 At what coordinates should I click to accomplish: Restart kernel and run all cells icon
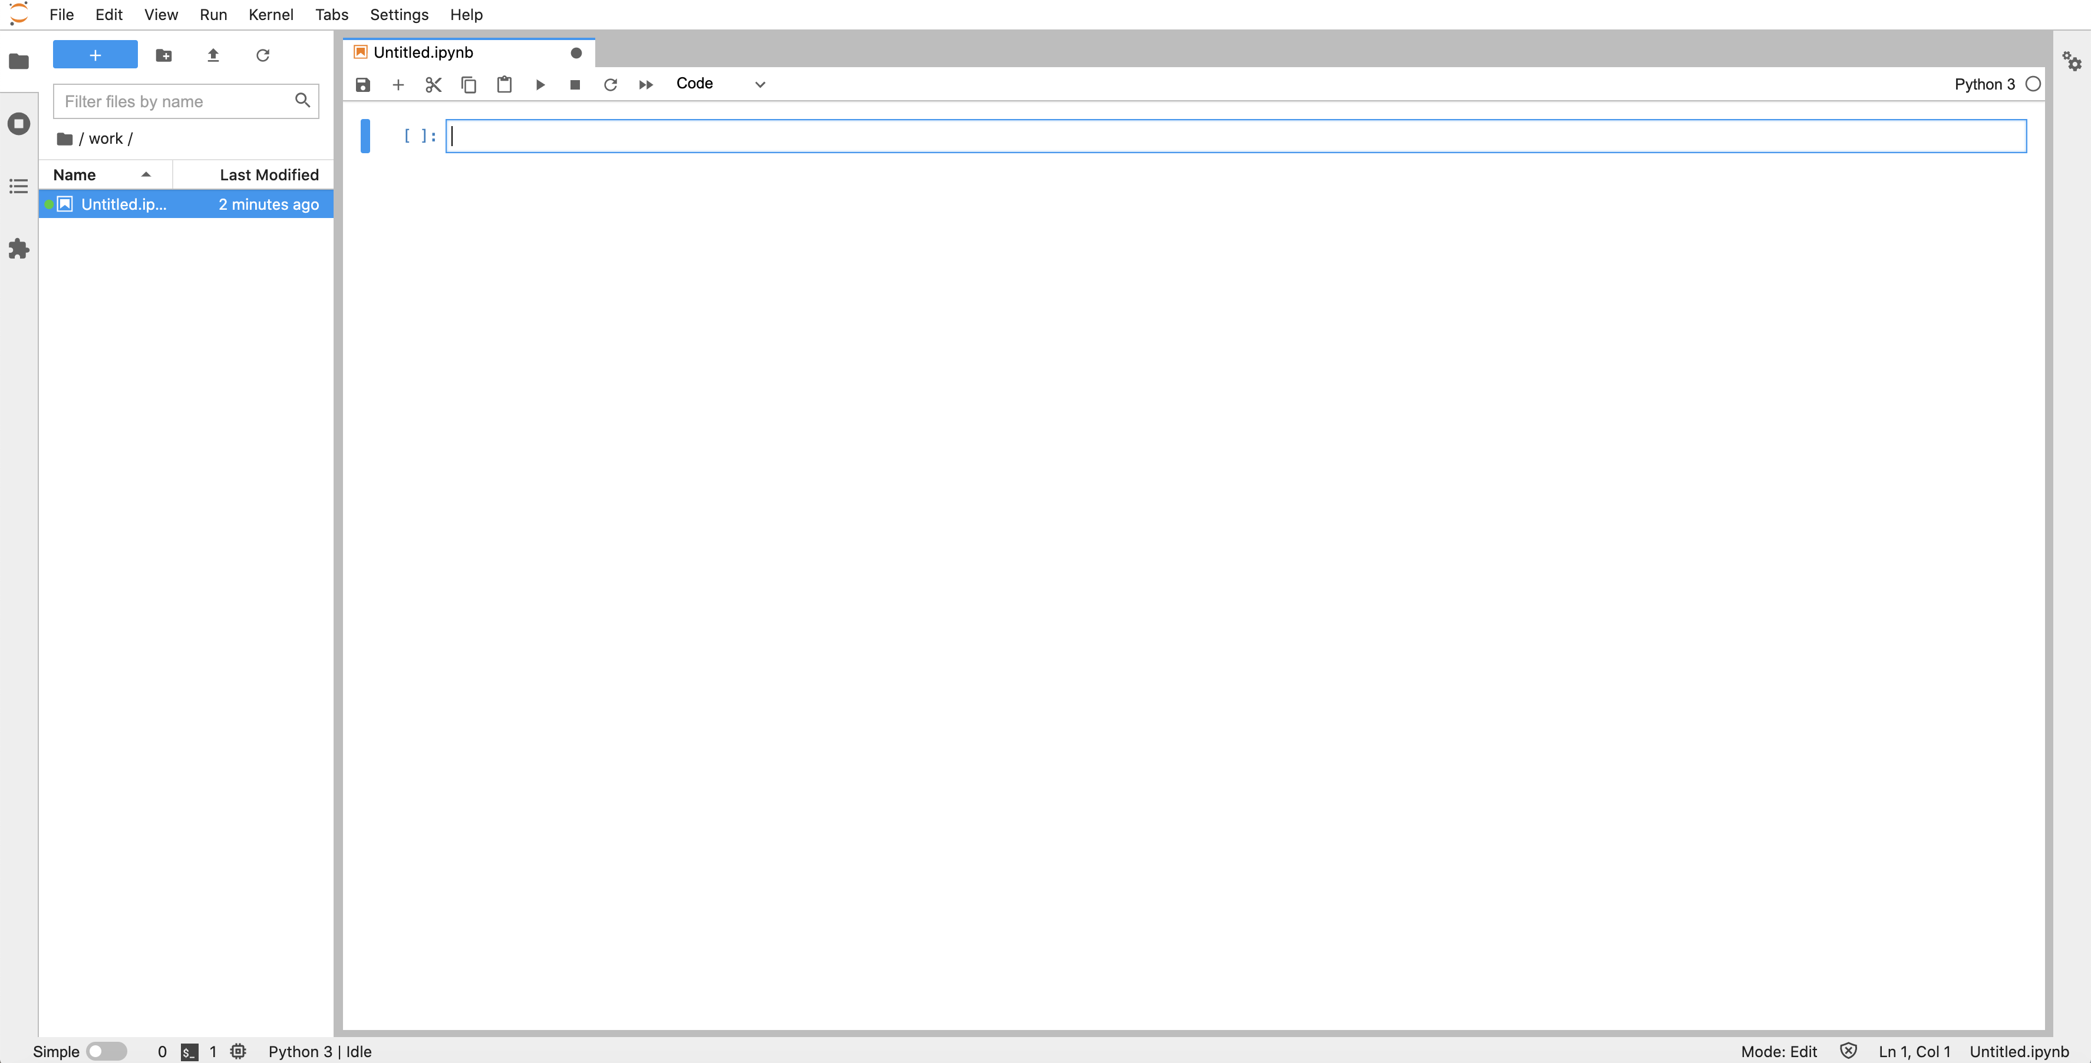pos(645,84)
